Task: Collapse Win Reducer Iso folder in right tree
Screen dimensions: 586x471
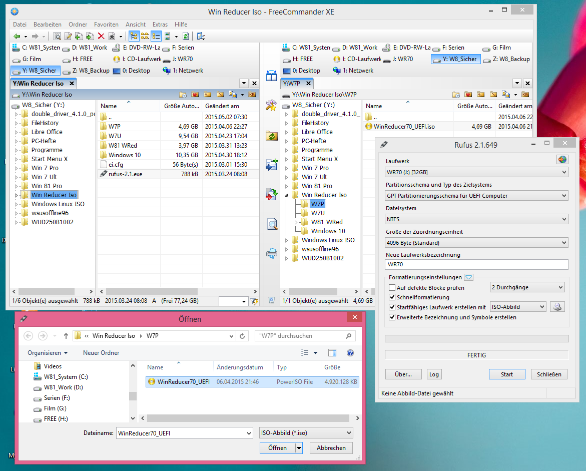Action: 287,195
